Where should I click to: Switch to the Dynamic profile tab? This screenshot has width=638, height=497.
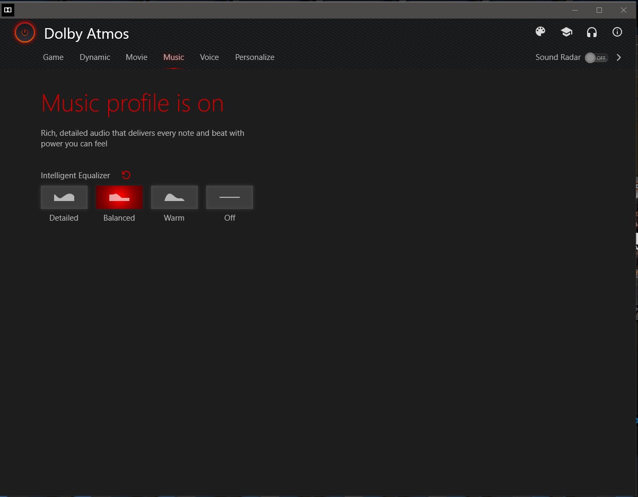pyautogui.click(x=95, y=57)
